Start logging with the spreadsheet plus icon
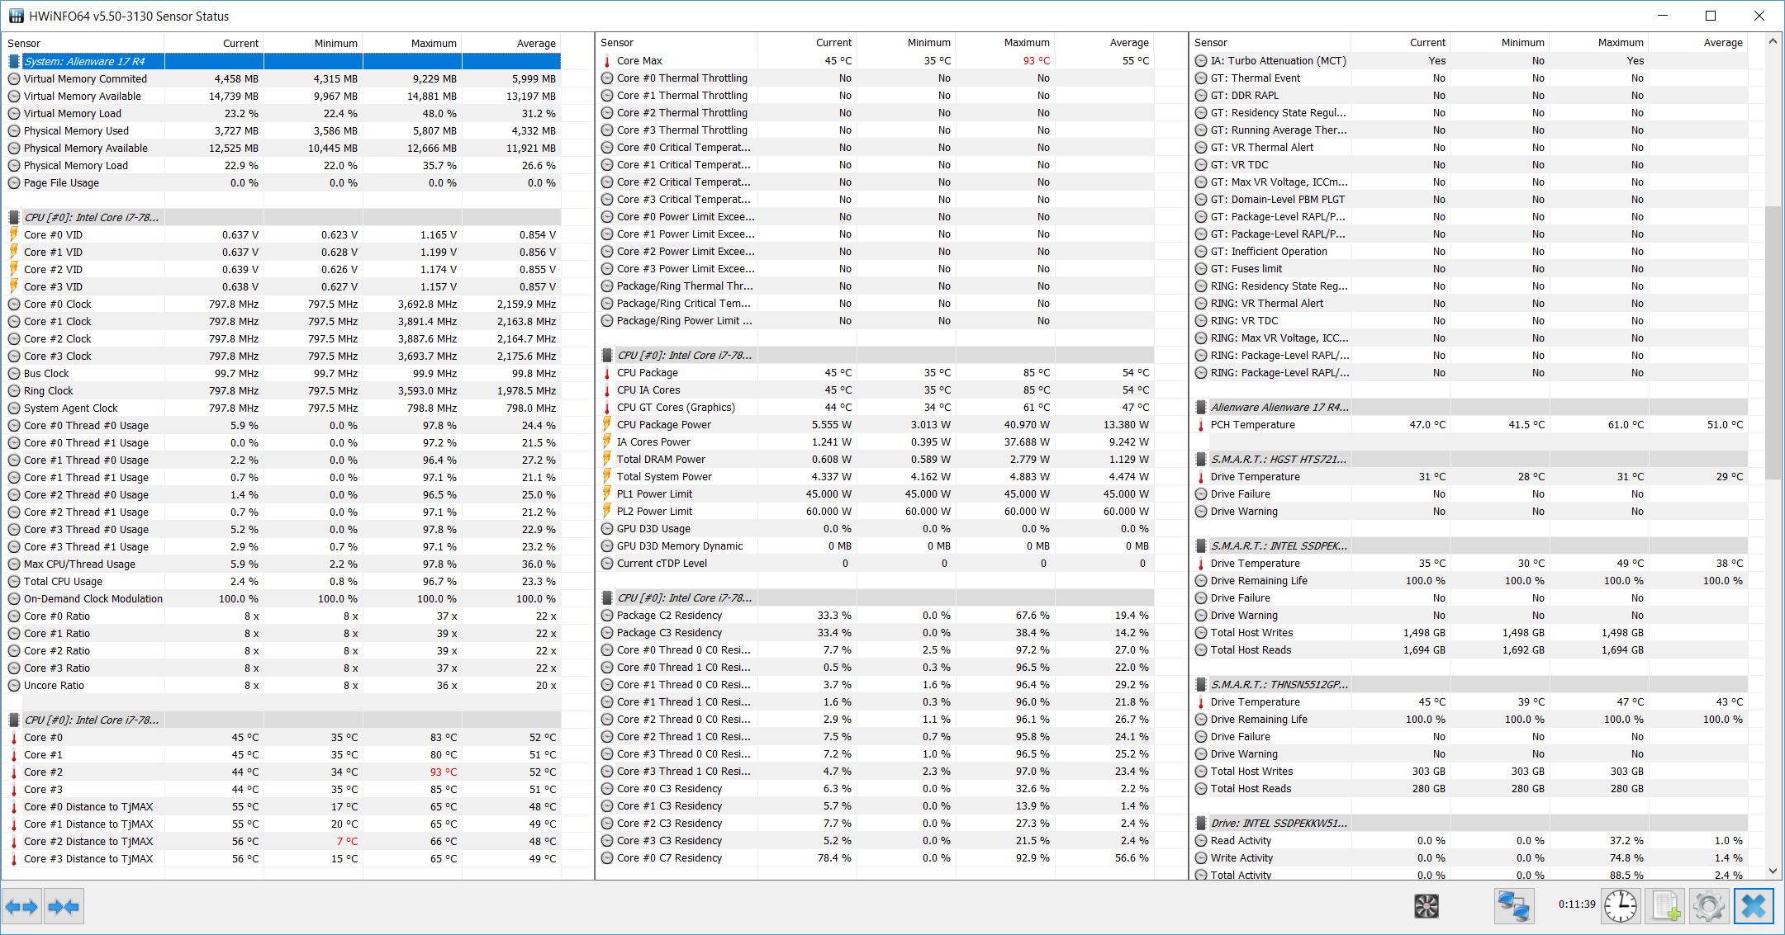Viewport: 1785px width, 935px height. [x=1664, y=906]
